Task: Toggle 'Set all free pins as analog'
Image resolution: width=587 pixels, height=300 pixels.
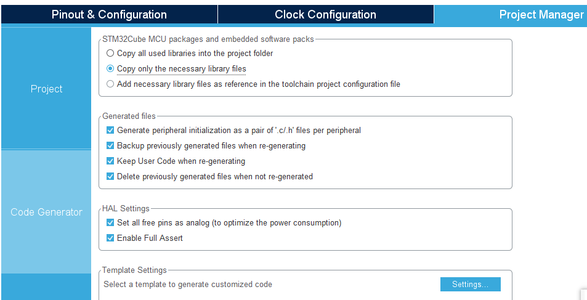Action: (110, 223)
